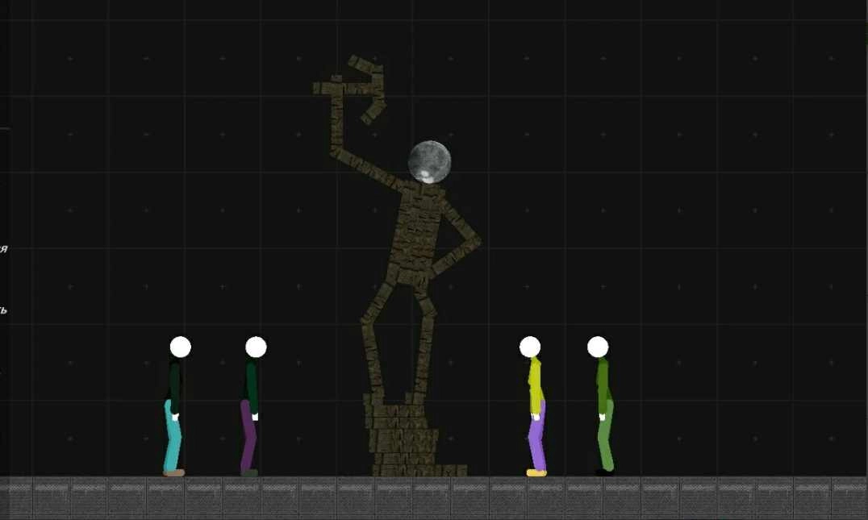Click the head of the teal-pants stickman

[181, 347]
